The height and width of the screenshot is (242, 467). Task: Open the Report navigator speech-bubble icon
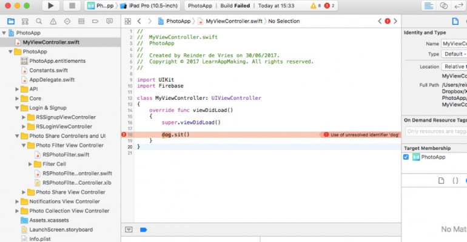(x=110, y=21)
